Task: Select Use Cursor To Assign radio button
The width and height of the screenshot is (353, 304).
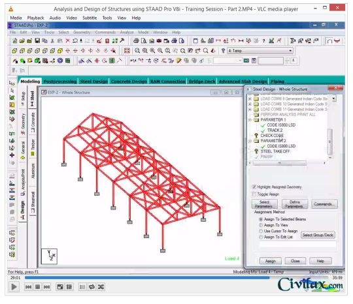Action: pyautogui.click(x=261, y=231)
